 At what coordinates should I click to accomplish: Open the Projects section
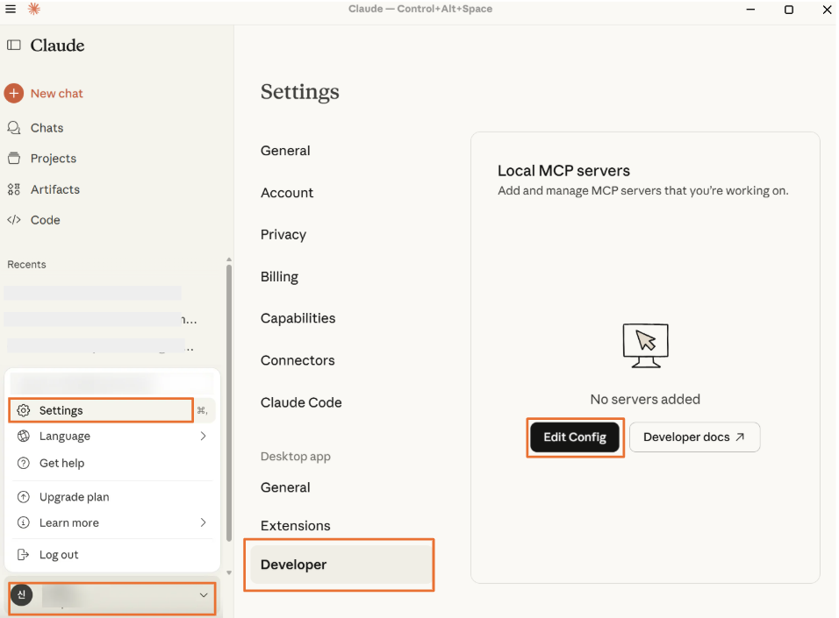pyautogui.click(x=53, y=159)
